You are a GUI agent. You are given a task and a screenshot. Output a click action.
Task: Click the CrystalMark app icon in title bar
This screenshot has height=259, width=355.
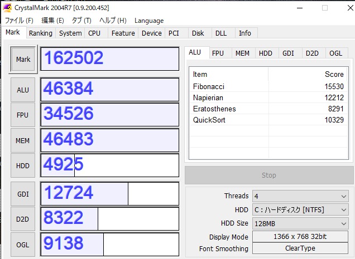click(x=7, y=8)
